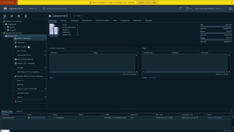Click the green check Completed status icon
The width and height of the screenshot is (234, 132).
(54, 118)
